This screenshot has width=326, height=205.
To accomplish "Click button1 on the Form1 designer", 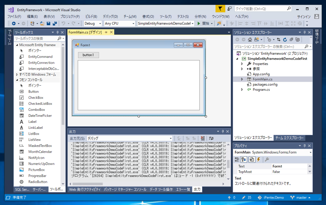I will (88, 55).
